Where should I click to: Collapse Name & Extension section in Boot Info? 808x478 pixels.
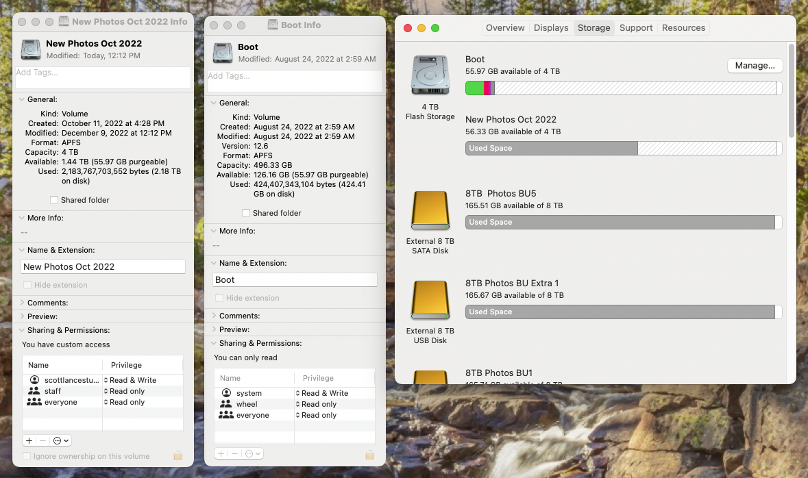pyautogui.click(x=213, y=263)
